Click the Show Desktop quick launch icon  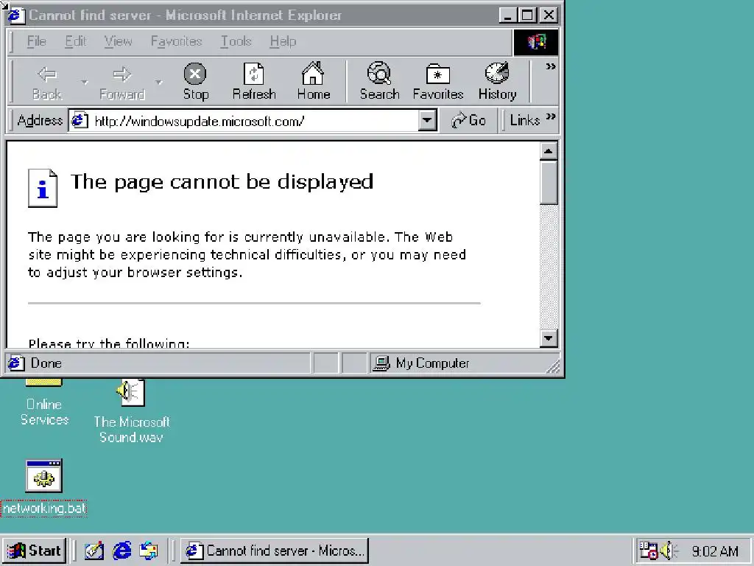coord(94,551)
